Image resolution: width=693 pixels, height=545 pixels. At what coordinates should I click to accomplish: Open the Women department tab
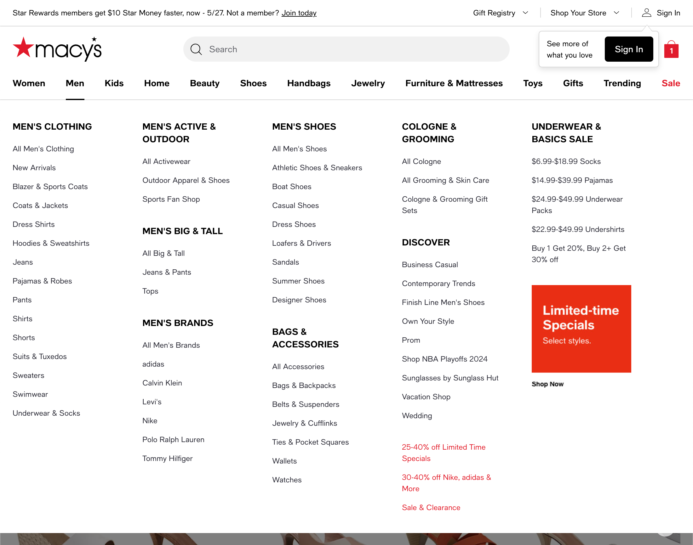point(29,83)
